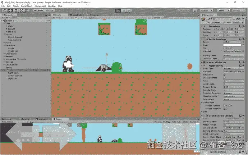Select the Scale tool in toolbar
The height and width of the screenshot is (155, 248).
click(22, 10)
